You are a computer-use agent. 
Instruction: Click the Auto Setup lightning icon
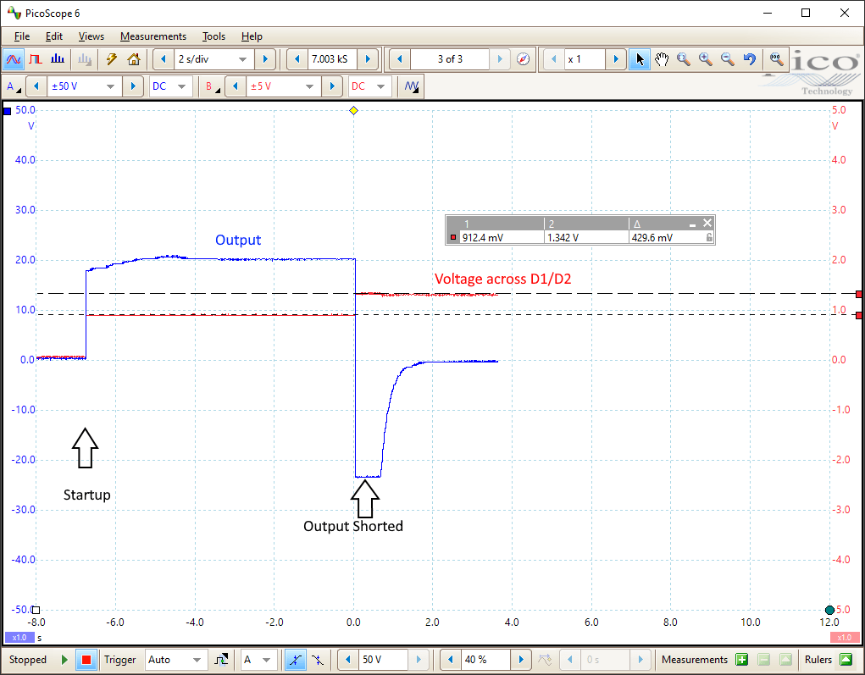point(112,59)
